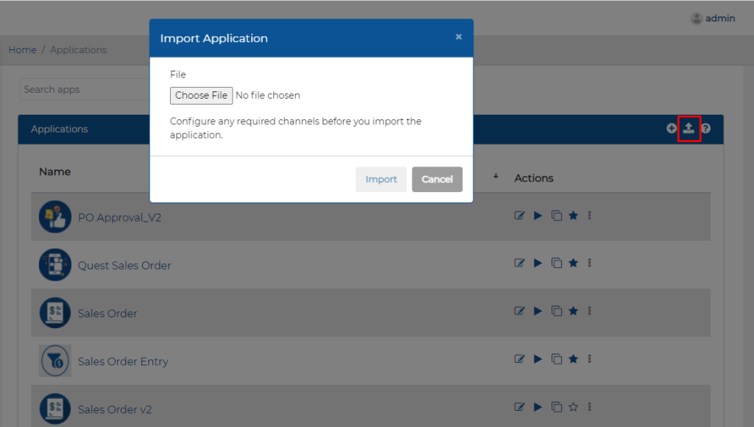Screen dimensions: 754x427
Task: Duplicate the Sales Order application
Action: tap(557, 311)
